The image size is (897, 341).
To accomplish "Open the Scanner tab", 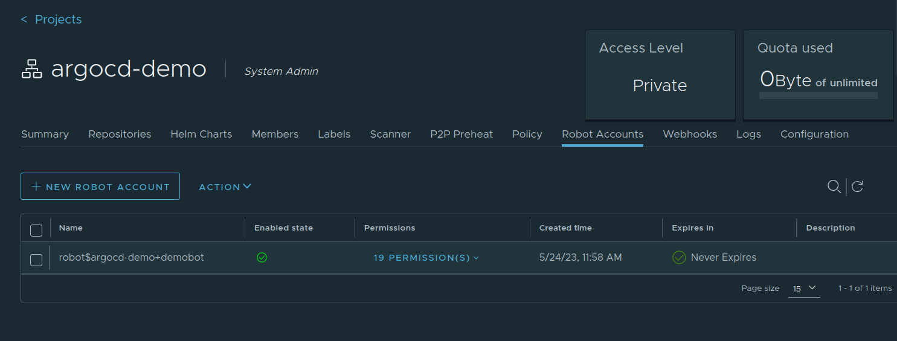I will coord(390,134).
